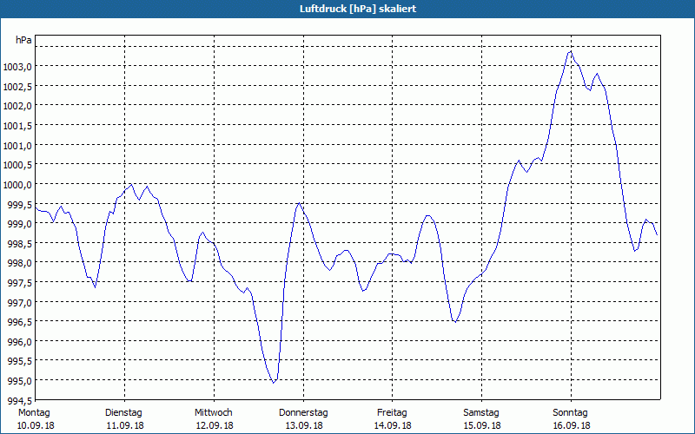Select the 999,0 axis value
Image resolution: width=695 pixels, height=434 pixels.
click(19, 224)
